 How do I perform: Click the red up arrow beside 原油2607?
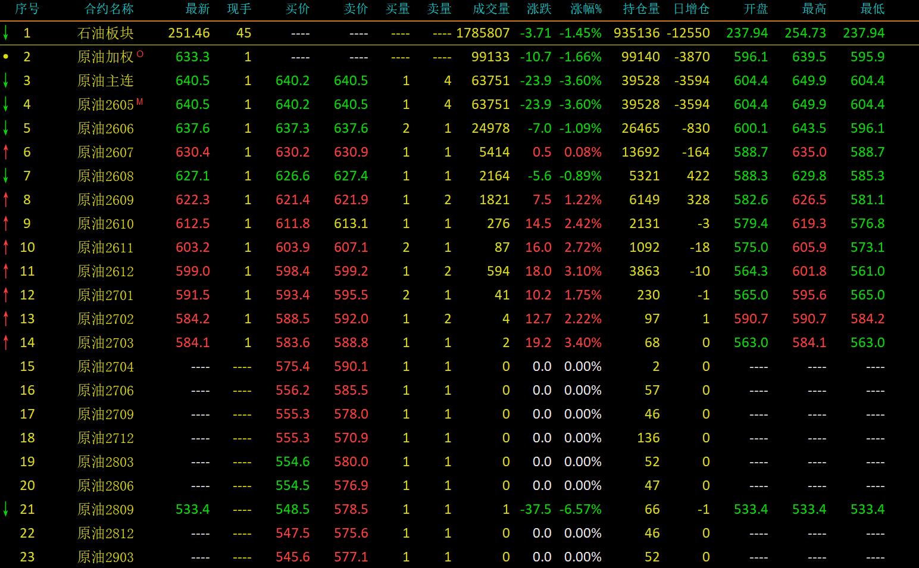coord(6,152)
